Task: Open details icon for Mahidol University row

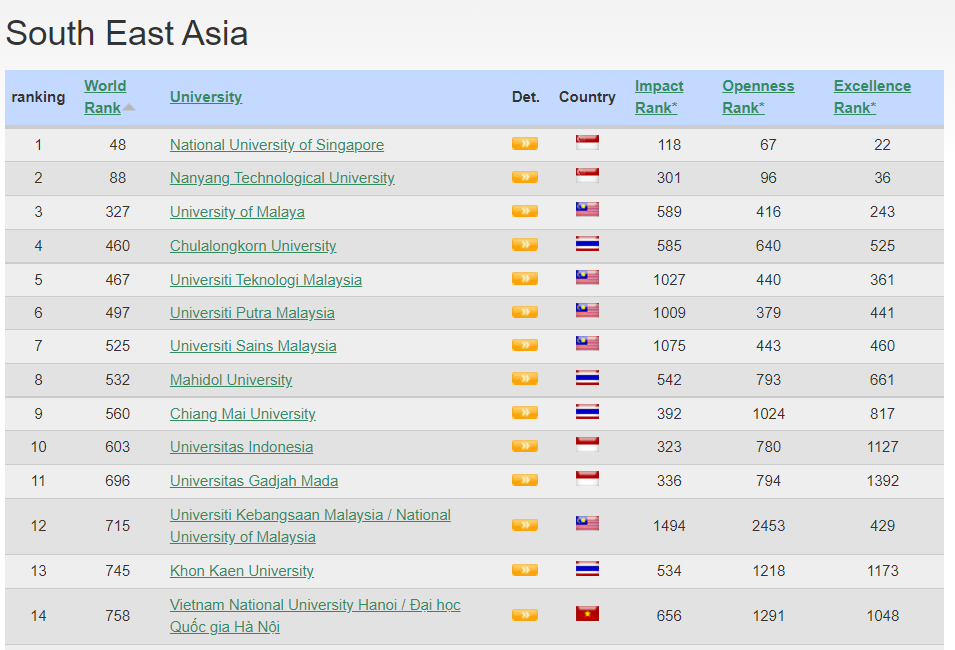Action: [524, 379]
